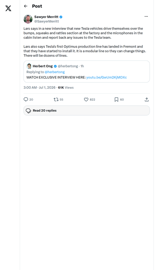Click the Herbert Ong name in quote

click(x=43, y=66)
